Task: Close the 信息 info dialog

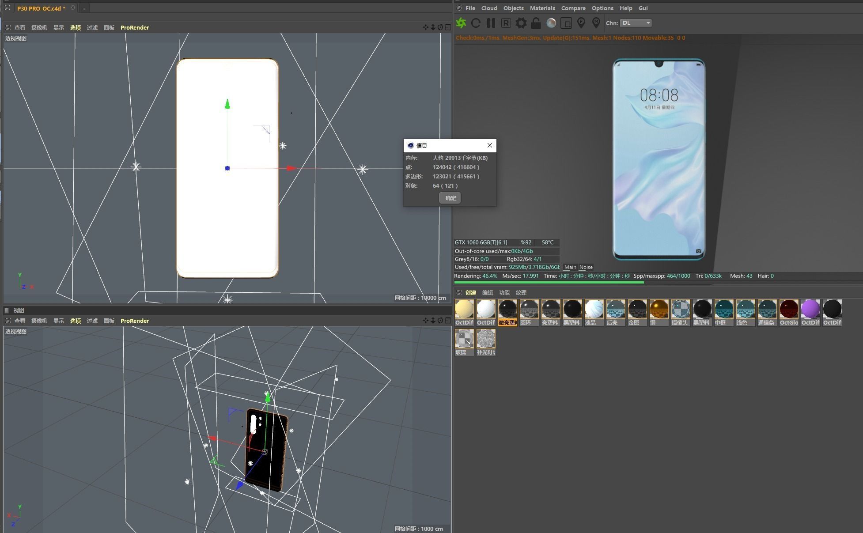Action: click(489, 145)
